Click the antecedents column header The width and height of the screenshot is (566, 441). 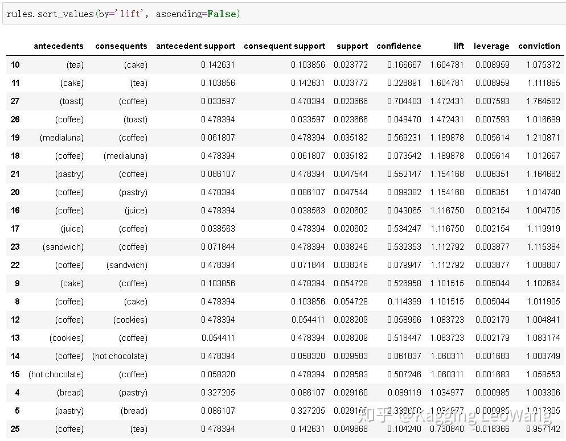59,46
